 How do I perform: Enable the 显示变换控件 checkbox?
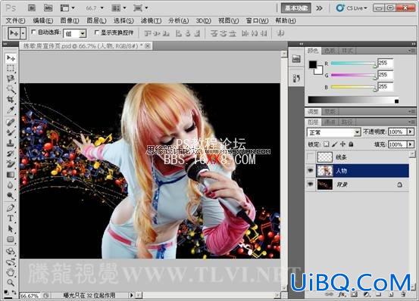[97, 33]
